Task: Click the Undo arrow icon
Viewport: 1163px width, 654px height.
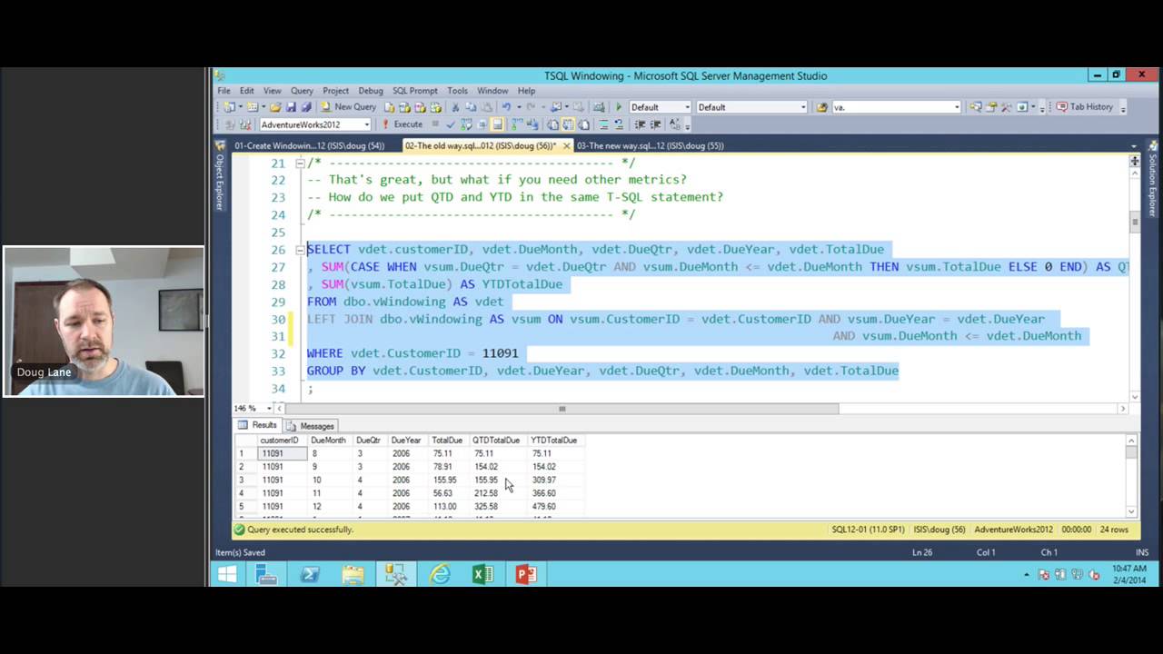Action: pos(506,106)
